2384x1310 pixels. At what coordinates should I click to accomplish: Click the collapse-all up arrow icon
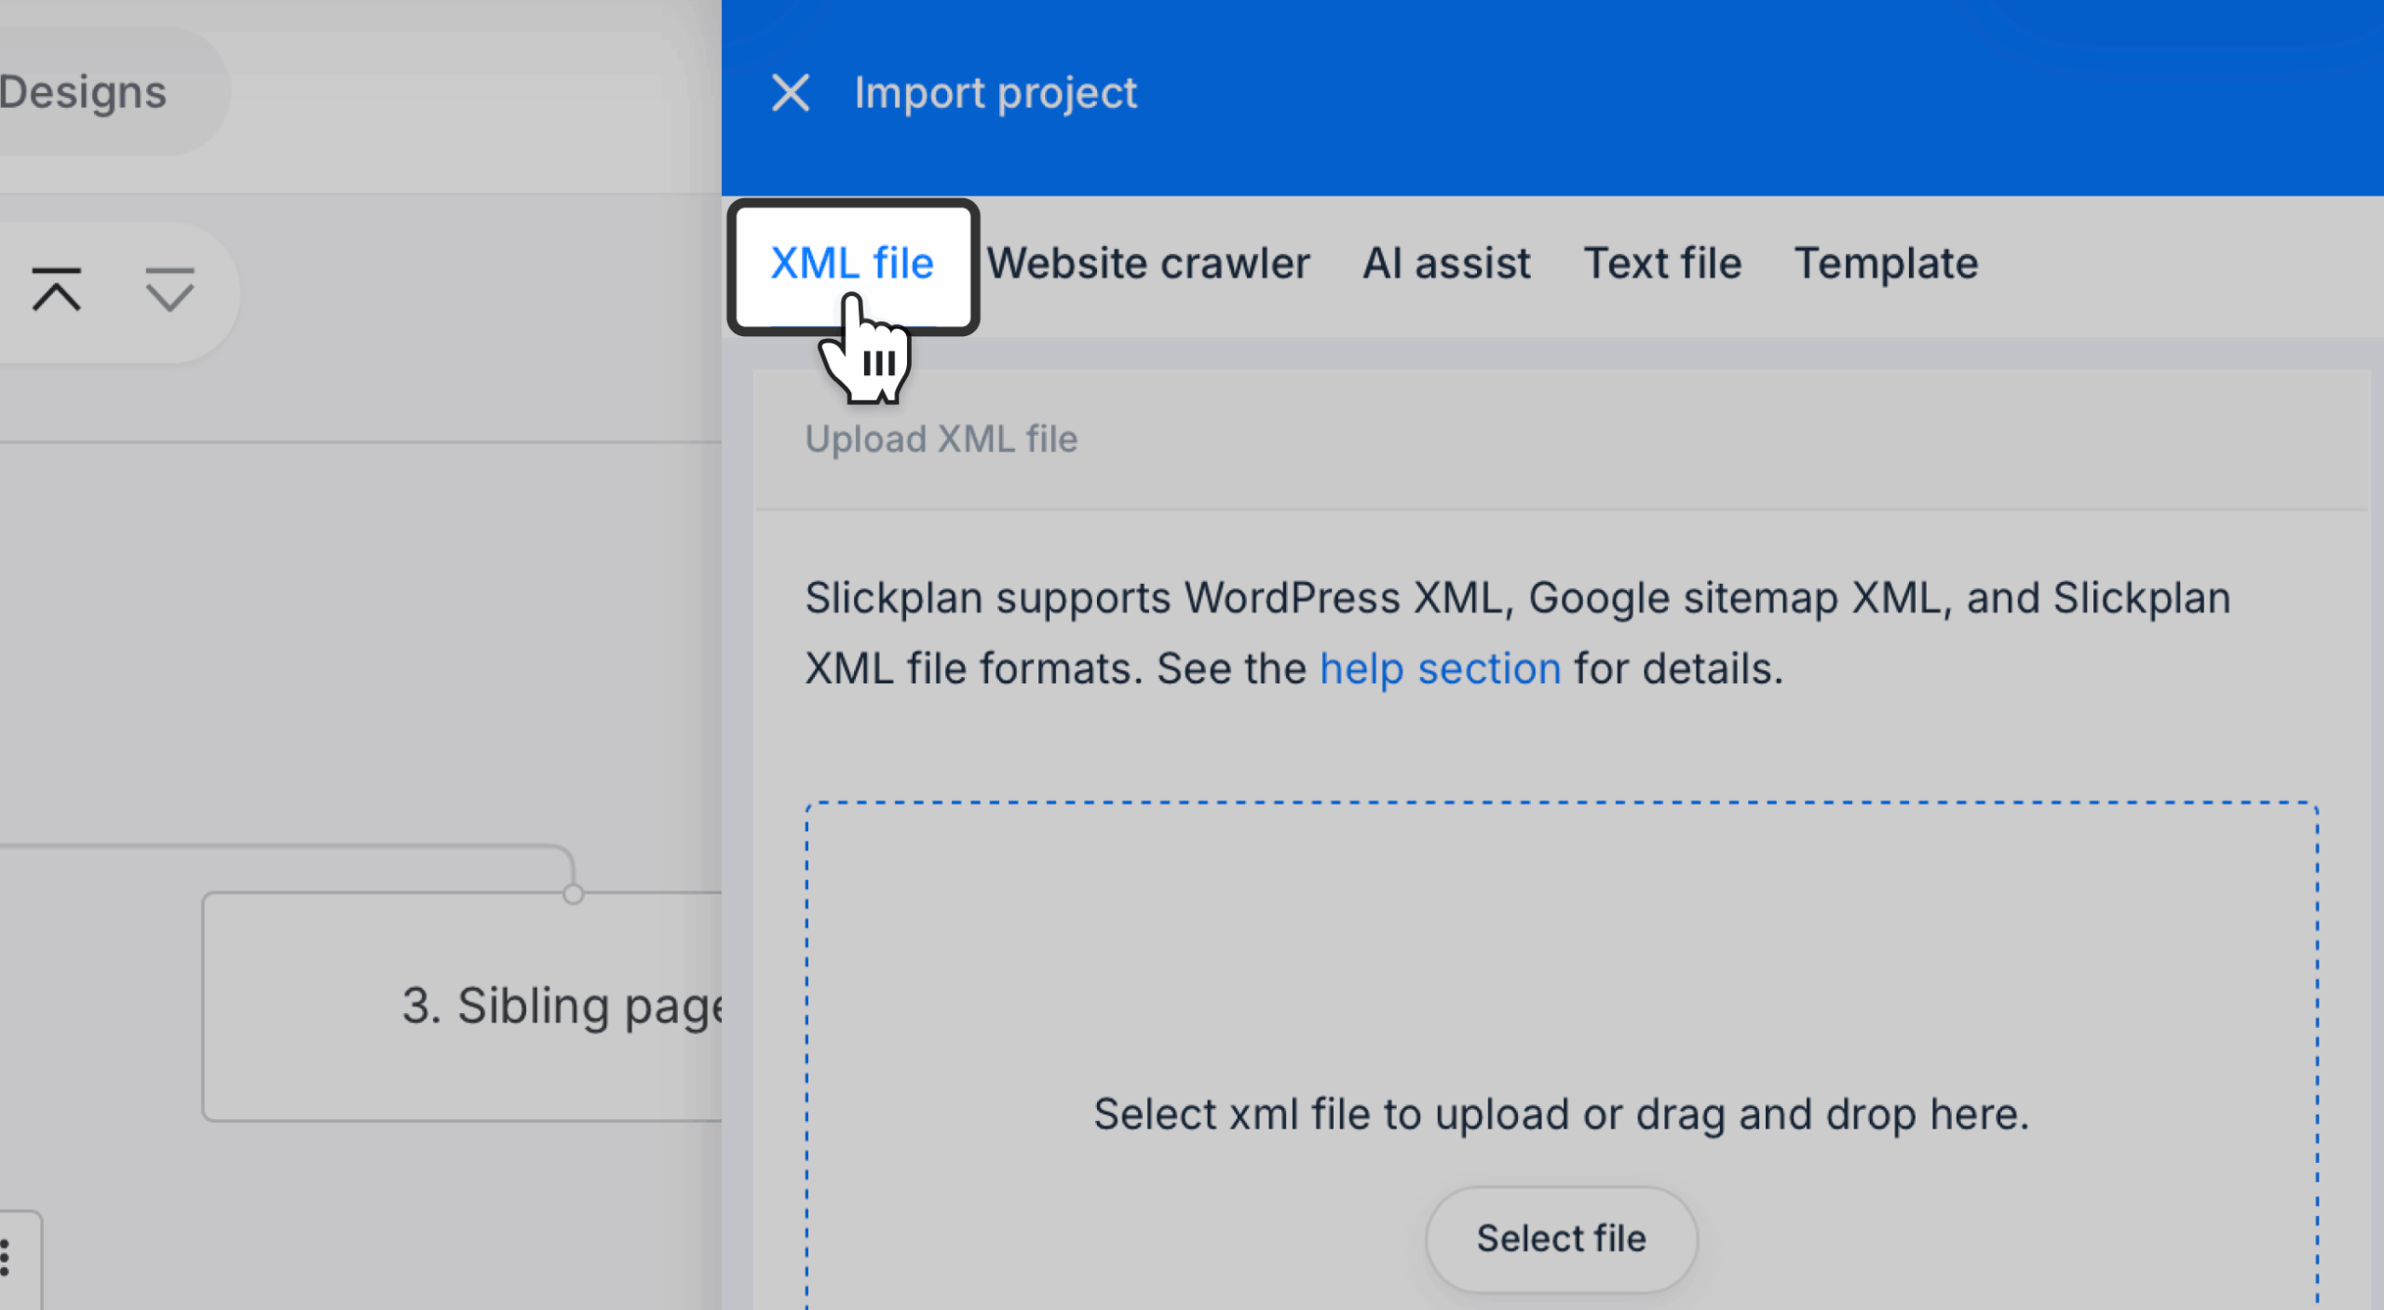tap(56, 290)
